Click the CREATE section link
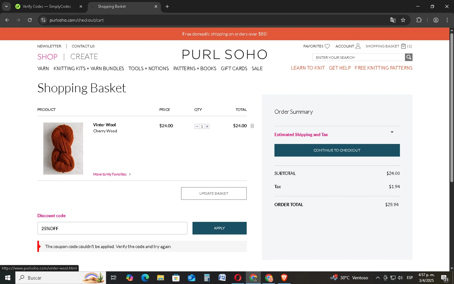This screenshot has width=454, height=284. (x=84, y=57)
